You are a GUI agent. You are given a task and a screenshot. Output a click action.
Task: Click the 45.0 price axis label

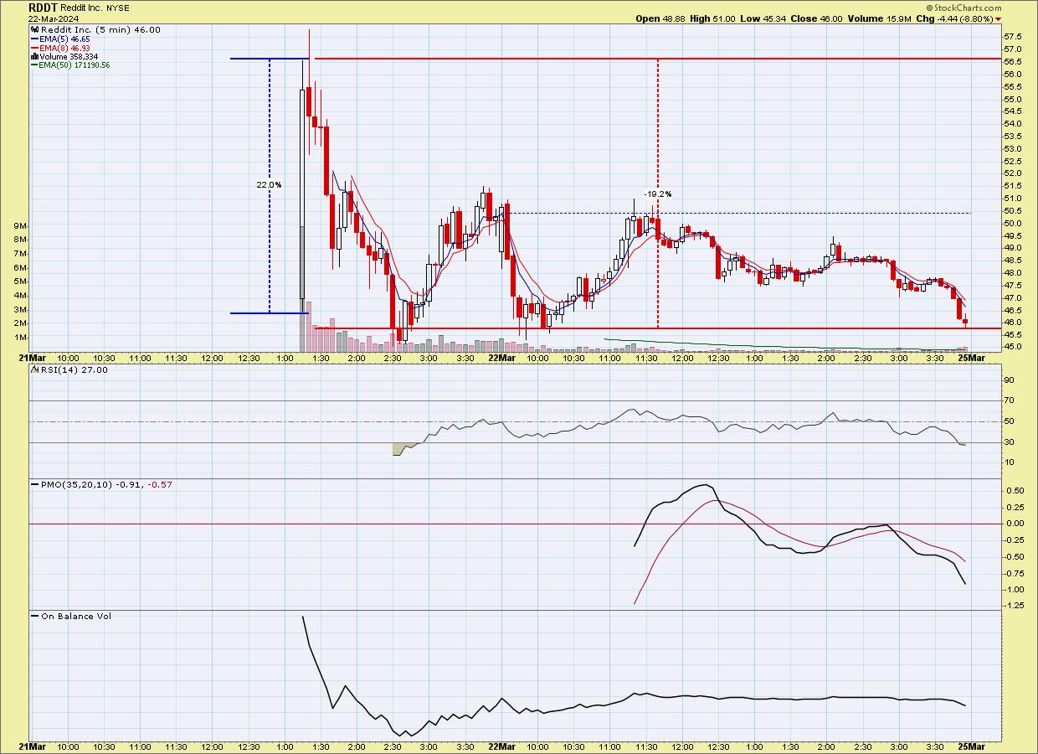[x=1011, y=347]
